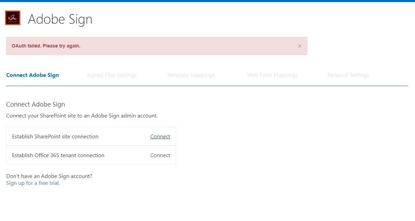Open the Sign up for a free trial link
This screenshot has width=415, height=221.
click(x=33, y=183)
